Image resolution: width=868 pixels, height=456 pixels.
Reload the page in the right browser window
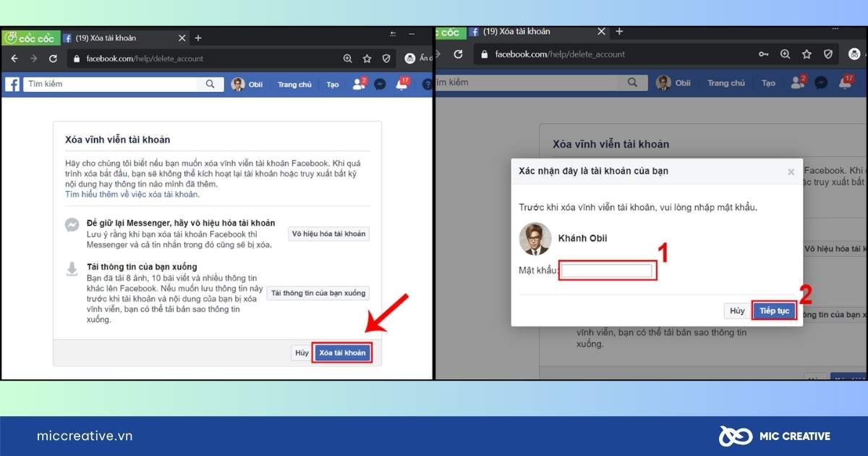[x=458, y=54]
